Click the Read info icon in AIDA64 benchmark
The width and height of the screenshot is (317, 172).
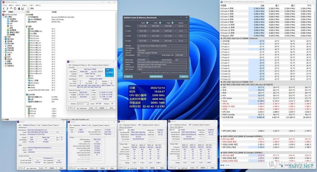point(147,23)
